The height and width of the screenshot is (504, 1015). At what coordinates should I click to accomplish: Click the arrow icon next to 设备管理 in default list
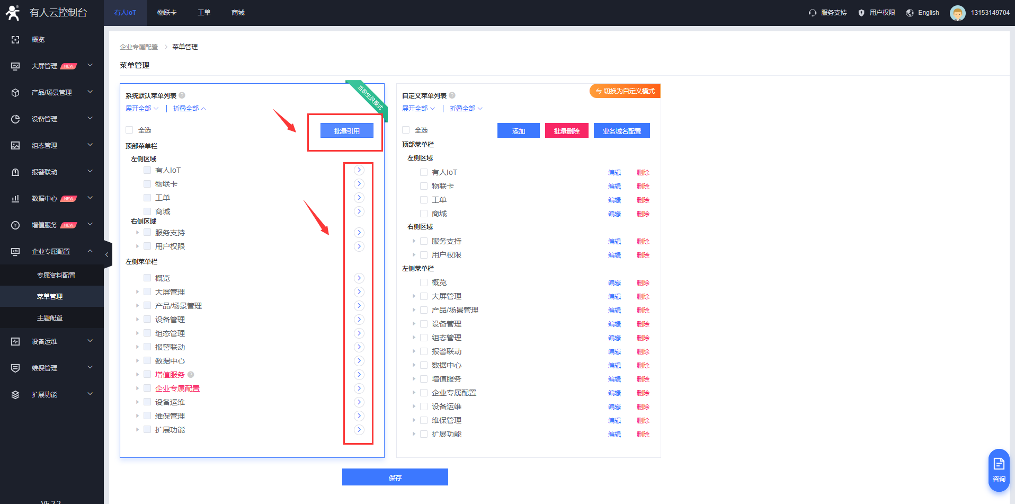[359, 320]
